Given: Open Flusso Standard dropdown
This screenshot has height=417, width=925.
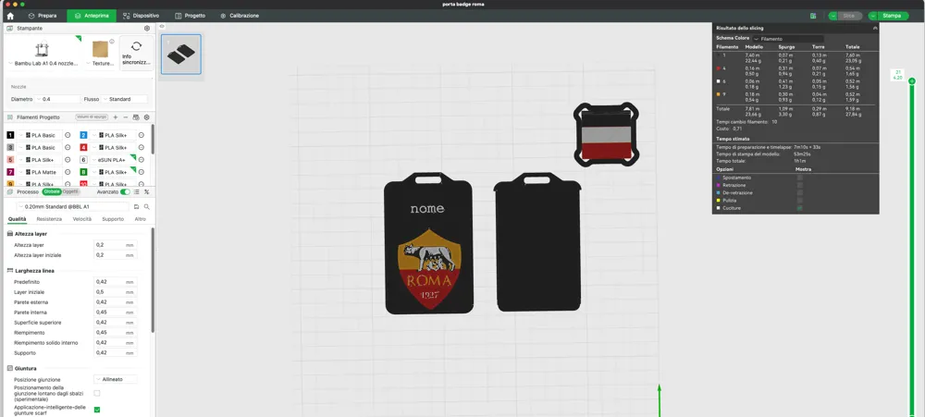Looking at the screenshot, I should point(125,99).
